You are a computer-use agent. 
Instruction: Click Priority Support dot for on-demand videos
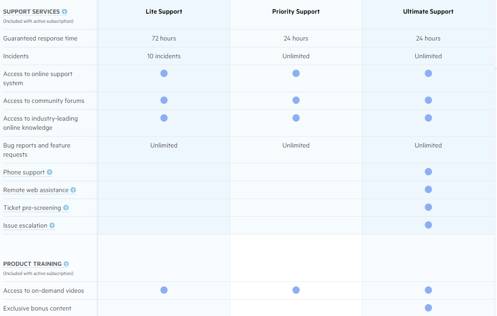pos(296,290)
